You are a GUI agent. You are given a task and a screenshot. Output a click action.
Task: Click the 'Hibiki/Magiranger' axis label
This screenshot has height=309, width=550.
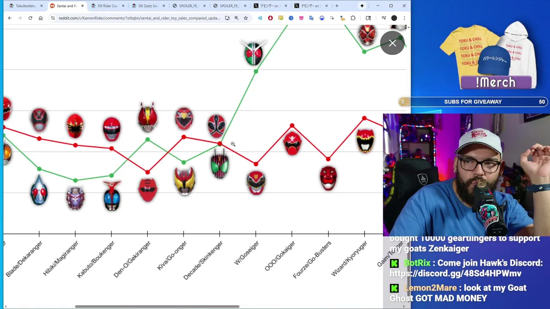61,258
